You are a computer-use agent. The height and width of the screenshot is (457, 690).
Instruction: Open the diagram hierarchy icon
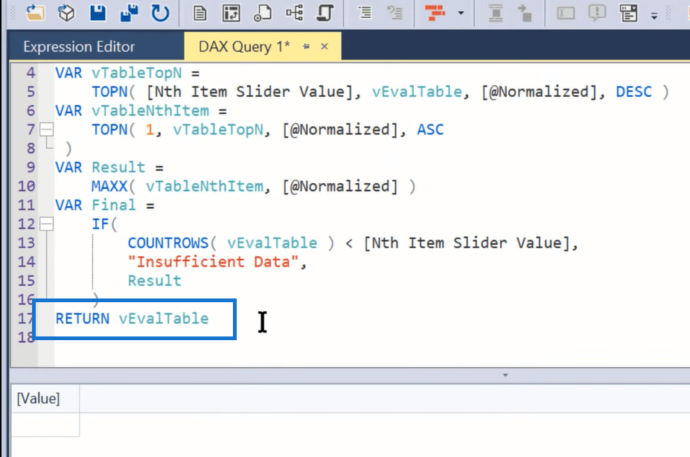(x=295, y=13)
